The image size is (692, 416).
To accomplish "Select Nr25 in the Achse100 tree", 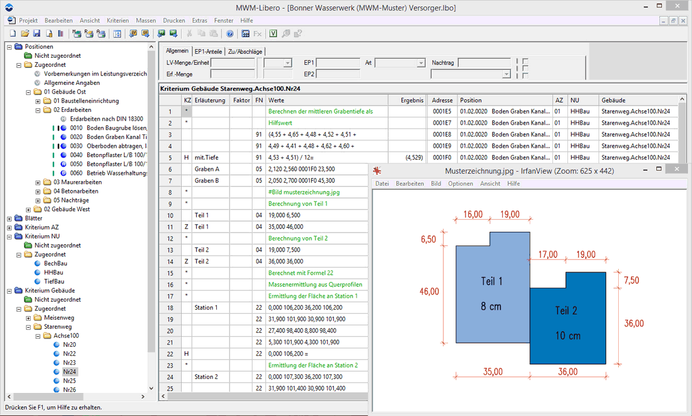I will pos(69,381).
